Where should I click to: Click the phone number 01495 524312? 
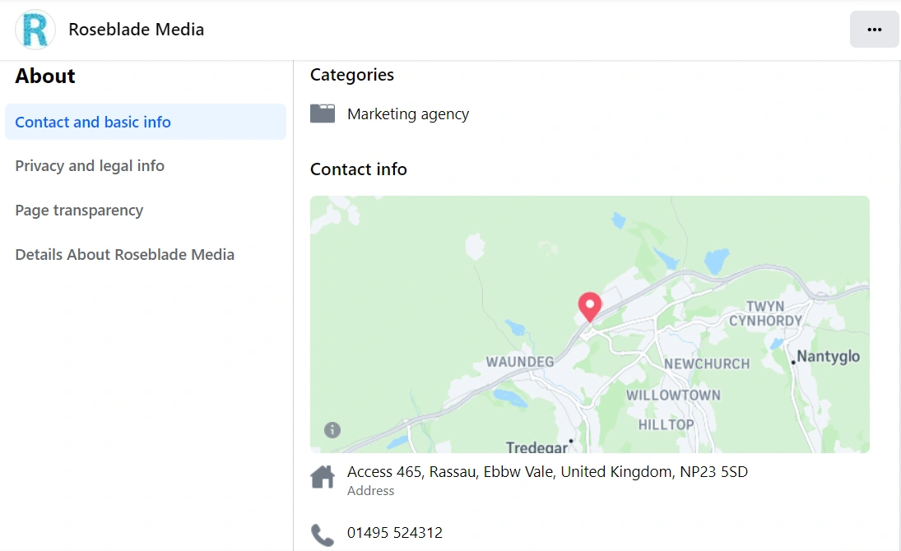(395, 533)
